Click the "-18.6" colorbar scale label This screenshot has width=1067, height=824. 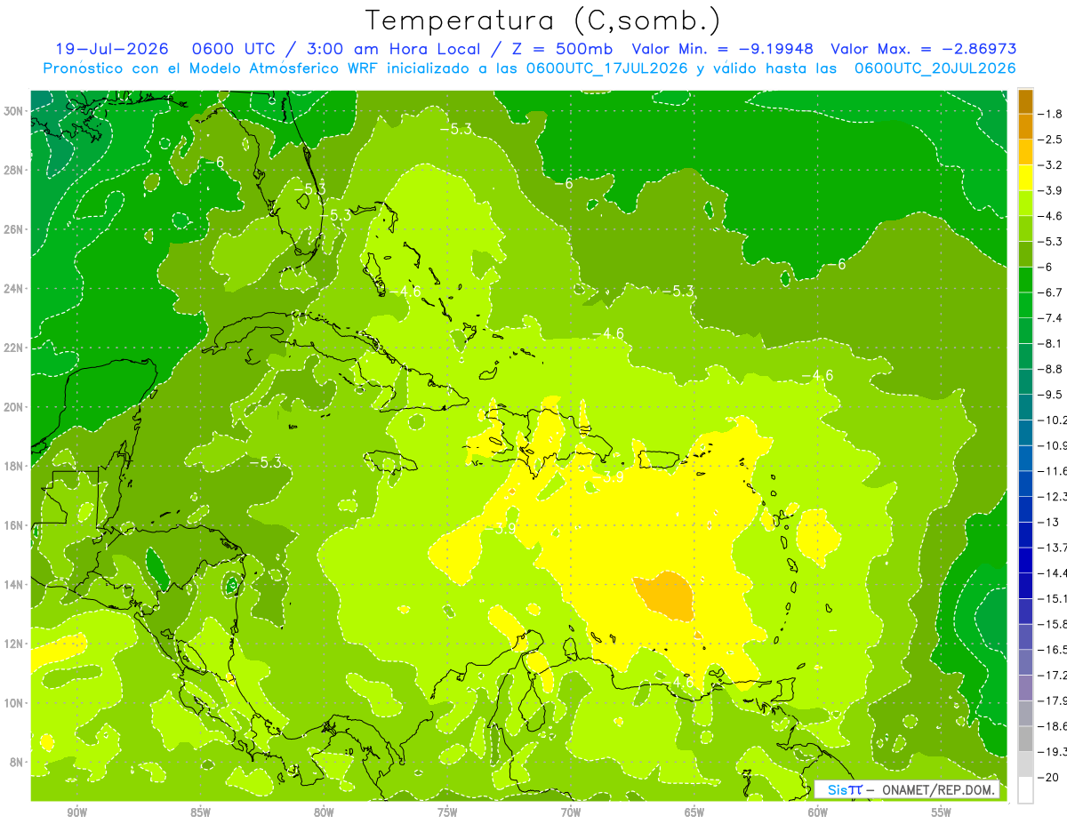click(x=1053, y=726)
